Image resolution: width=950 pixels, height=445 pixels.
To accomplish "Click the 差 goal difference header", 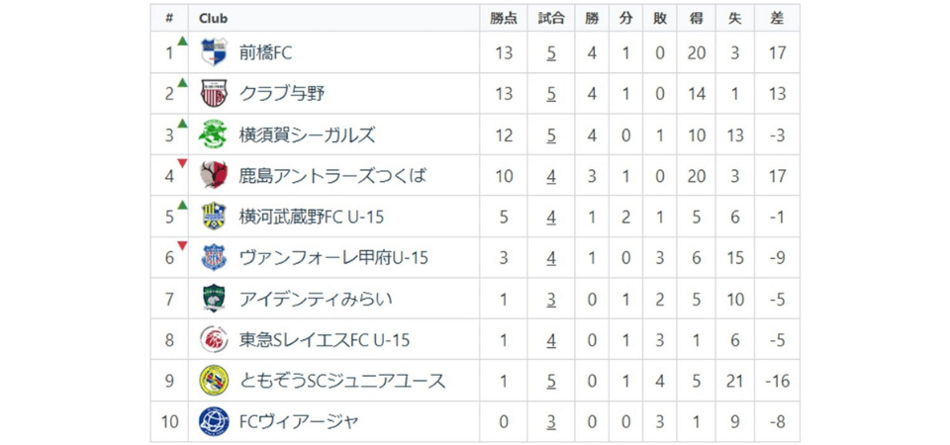I will coord(776,18).
